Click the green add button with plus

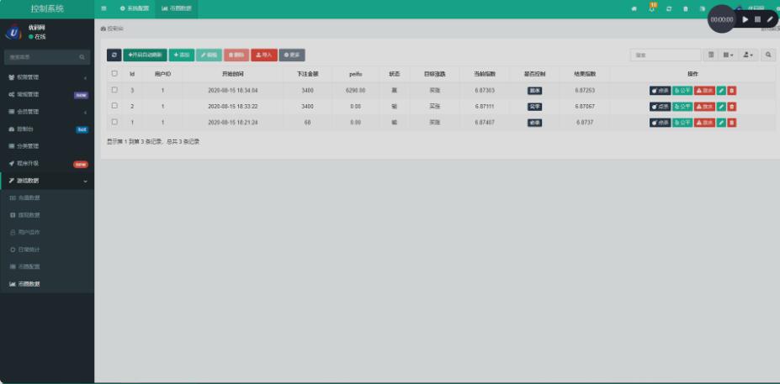click(x=182, y=55)
